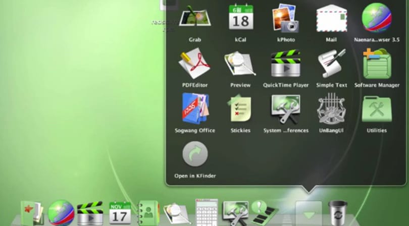Launch the UnBangUI music app
This screenshot has height=226, width=409.
pos(331,108)
